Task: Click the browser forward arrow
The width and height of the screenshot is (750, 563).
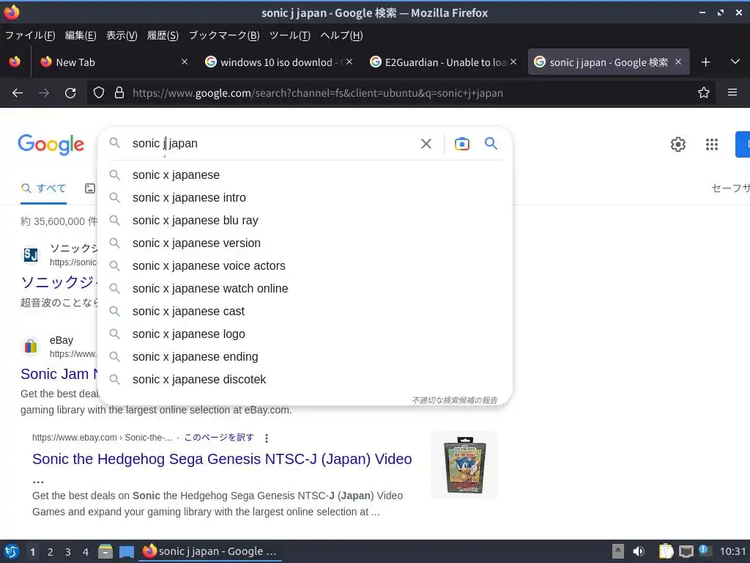Action: pyautogui.click(x=44, y=93)
